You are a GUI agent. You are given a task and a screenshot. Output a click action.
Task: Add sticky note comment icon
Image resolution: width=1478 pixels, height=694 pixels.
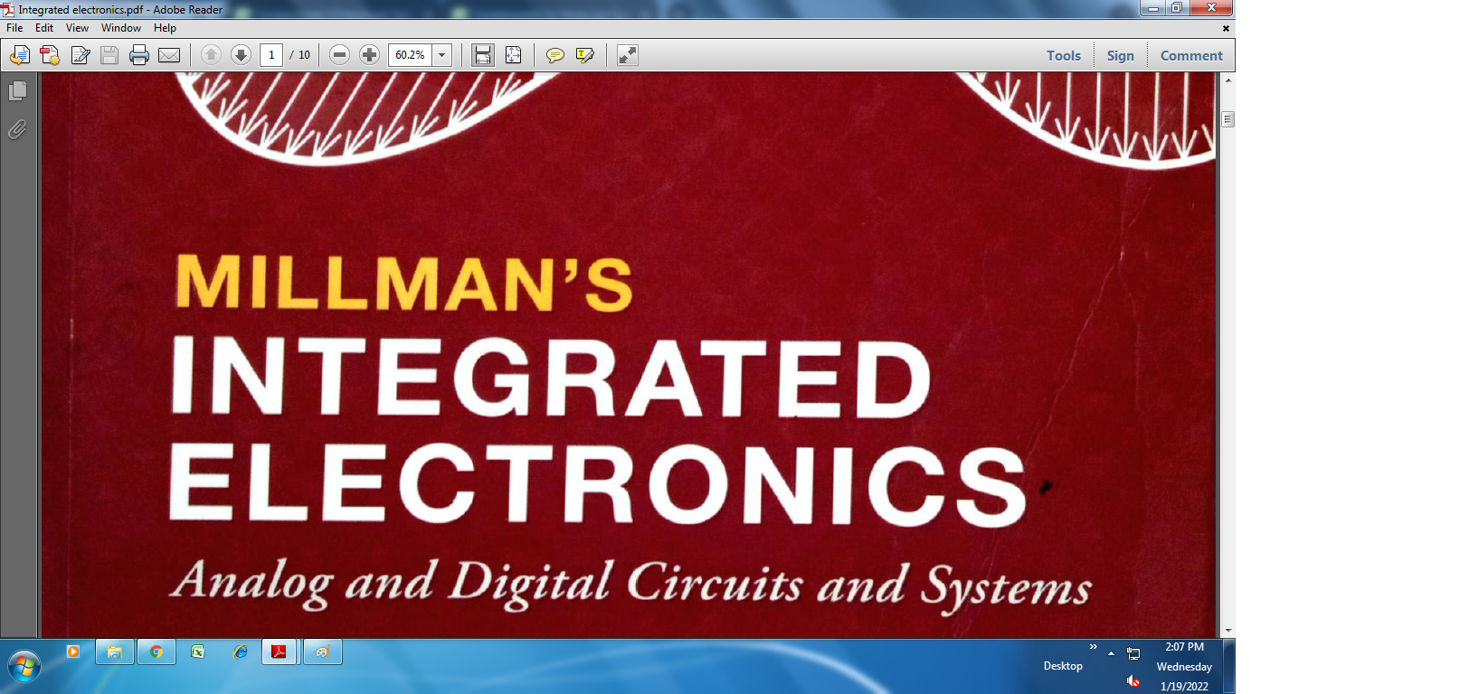click(x=555, y=55)
